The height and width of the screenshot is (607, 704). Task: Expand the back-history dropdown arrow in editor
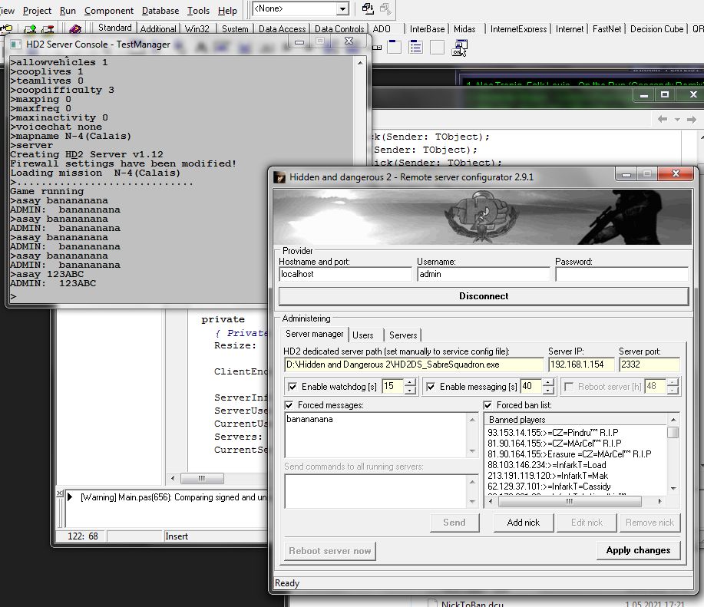677,120
